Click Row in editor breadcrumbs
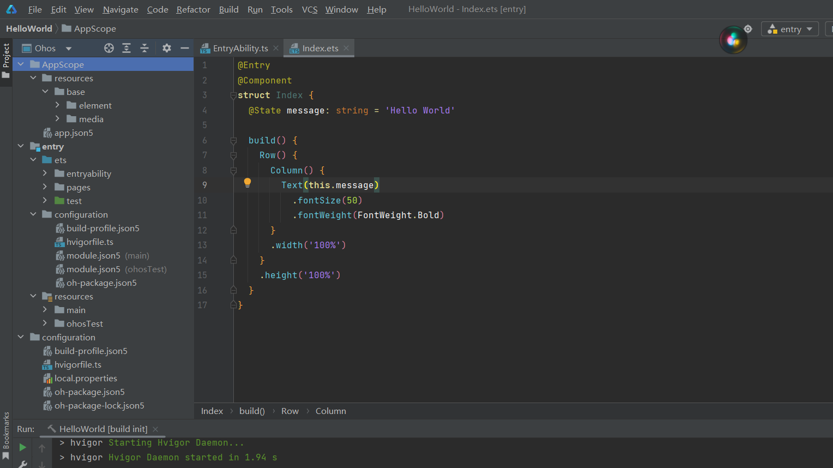 (290, 411)
